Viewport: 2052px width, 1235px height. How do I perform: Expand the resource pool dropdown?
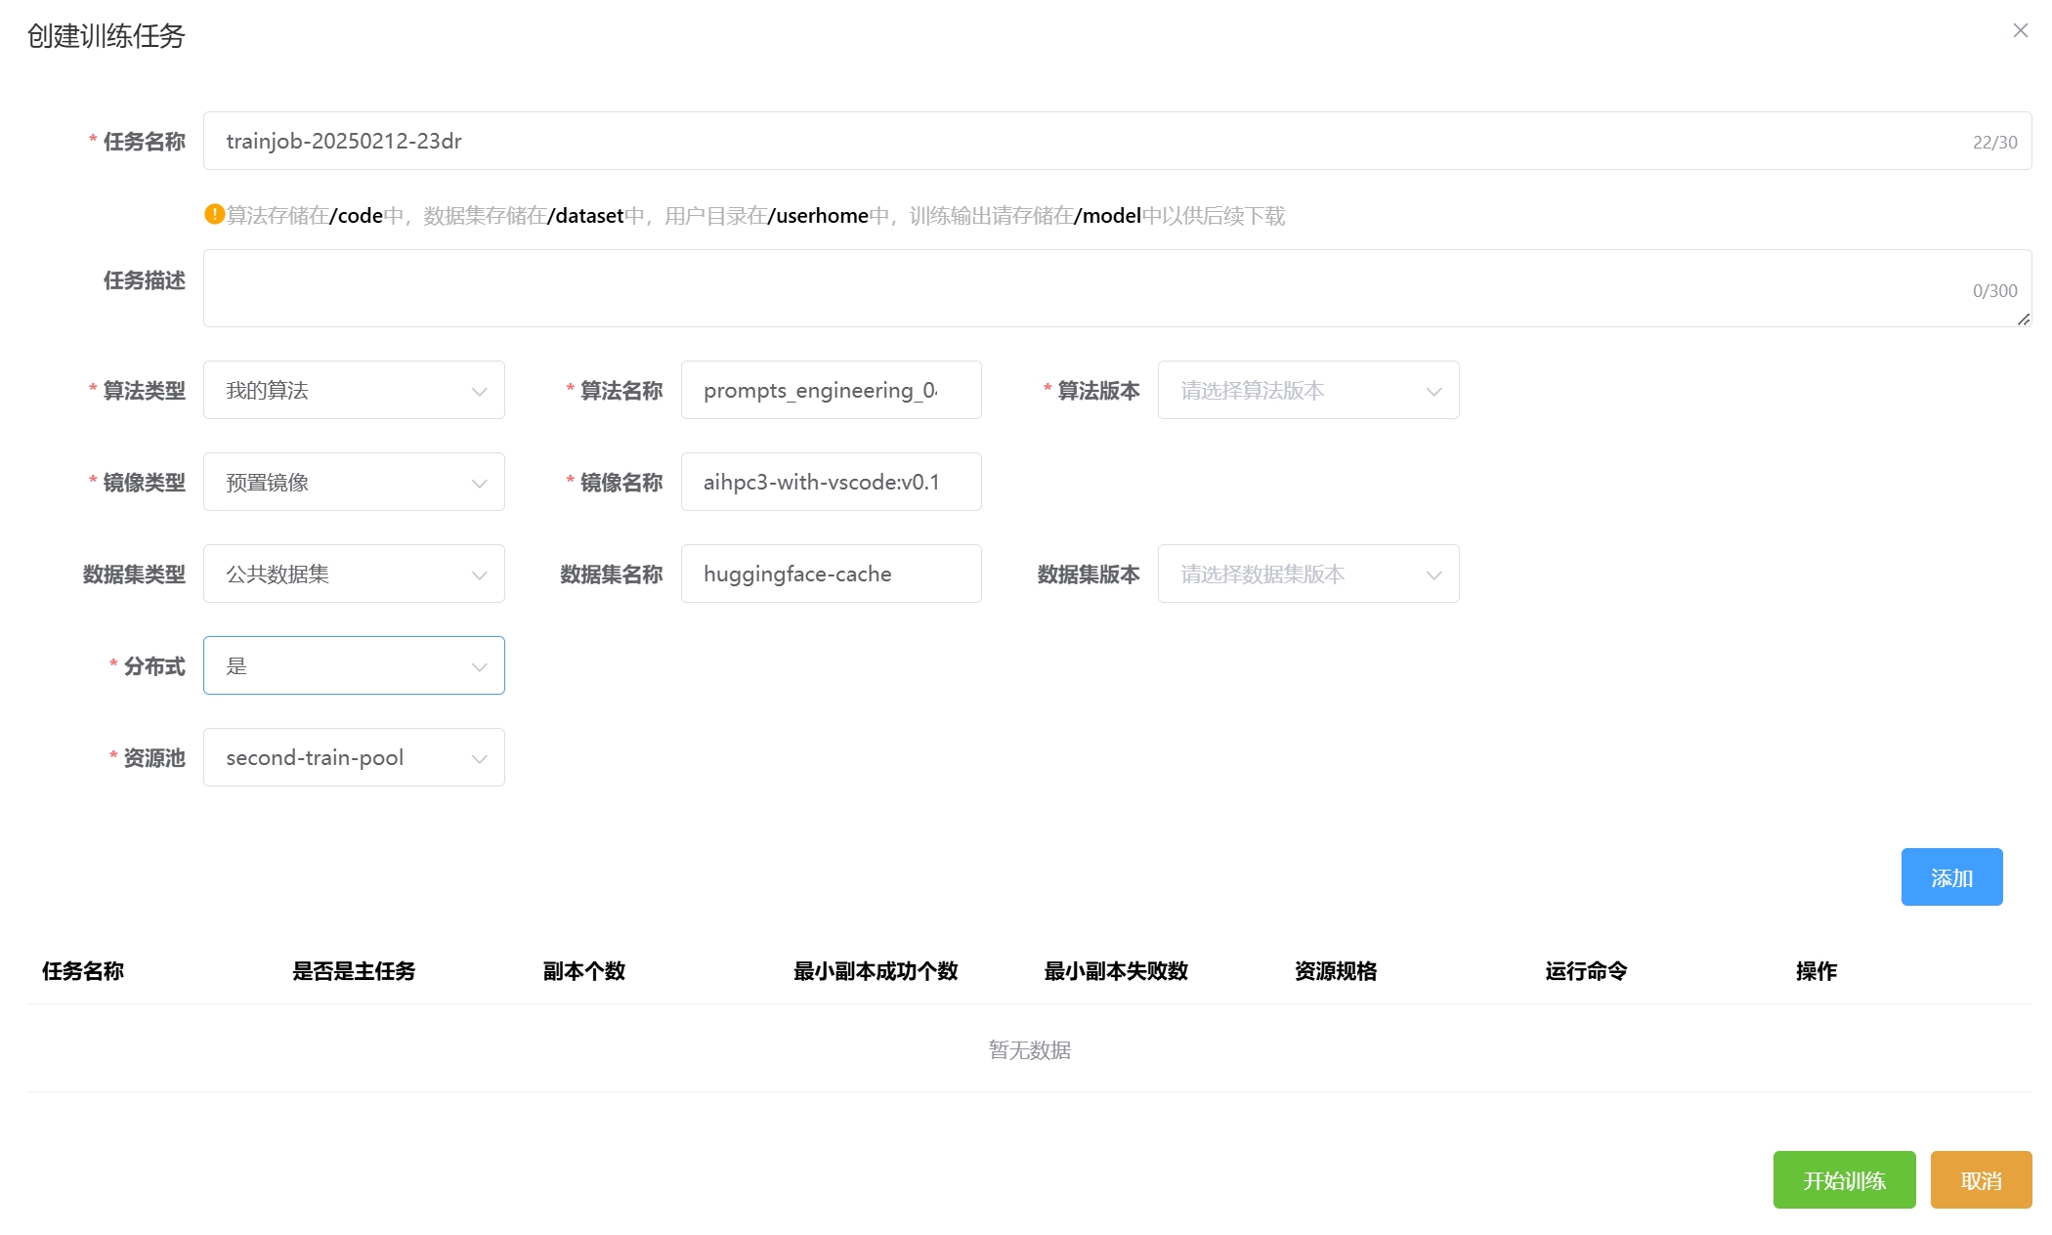(x=354, y=758)
